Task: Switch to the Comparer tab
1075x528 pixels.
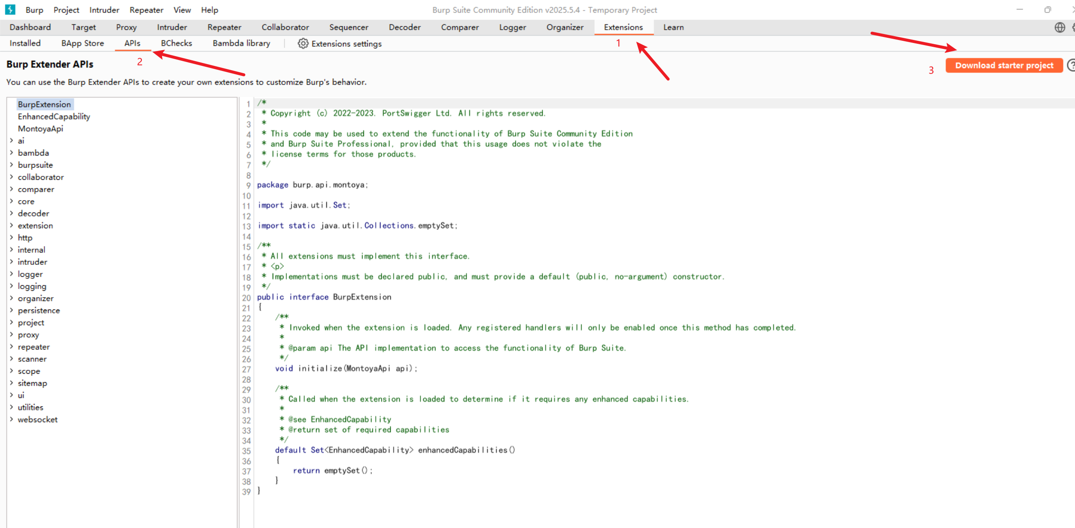Action: coord(460,27)
